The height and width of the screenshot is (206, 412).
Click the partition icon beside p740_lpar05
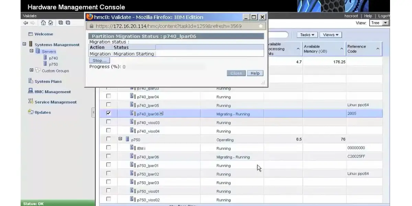click(133, 105)
